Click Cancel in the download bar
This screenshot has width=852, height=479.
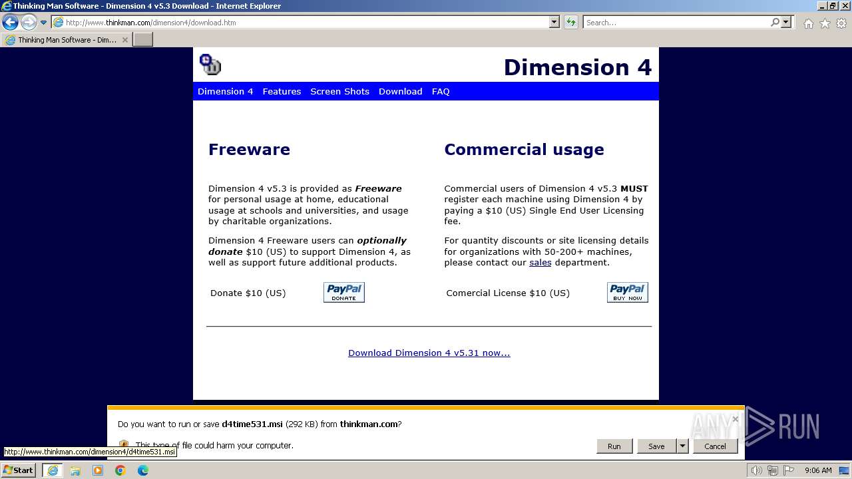pos(716,446)
